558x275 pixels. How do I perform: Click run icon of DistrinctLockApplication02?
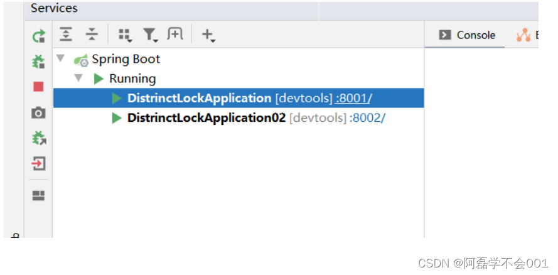click(x=117, y=118)
